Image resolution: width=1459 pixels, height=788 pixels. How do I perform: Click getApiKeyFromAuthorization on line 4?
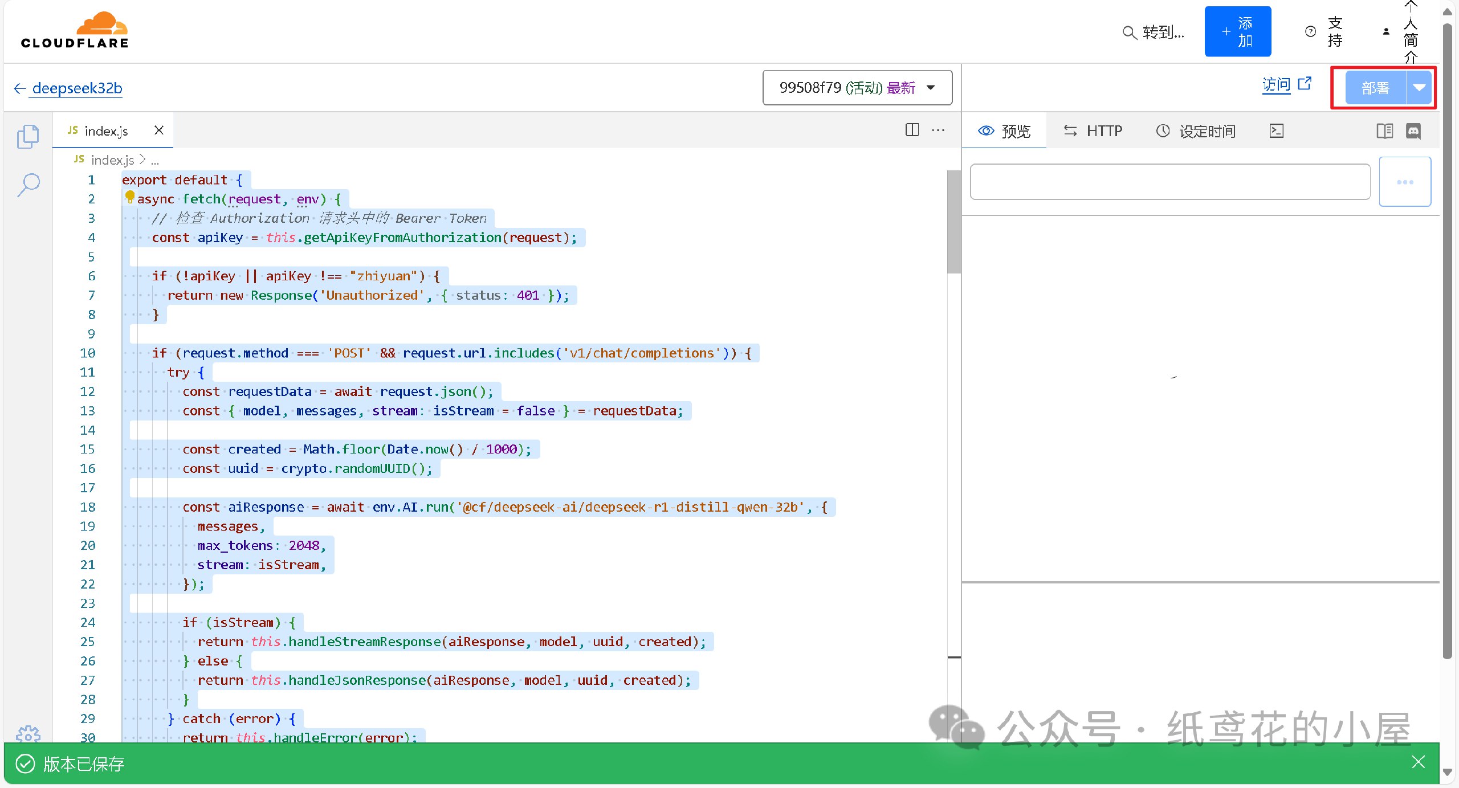[402, 238]
